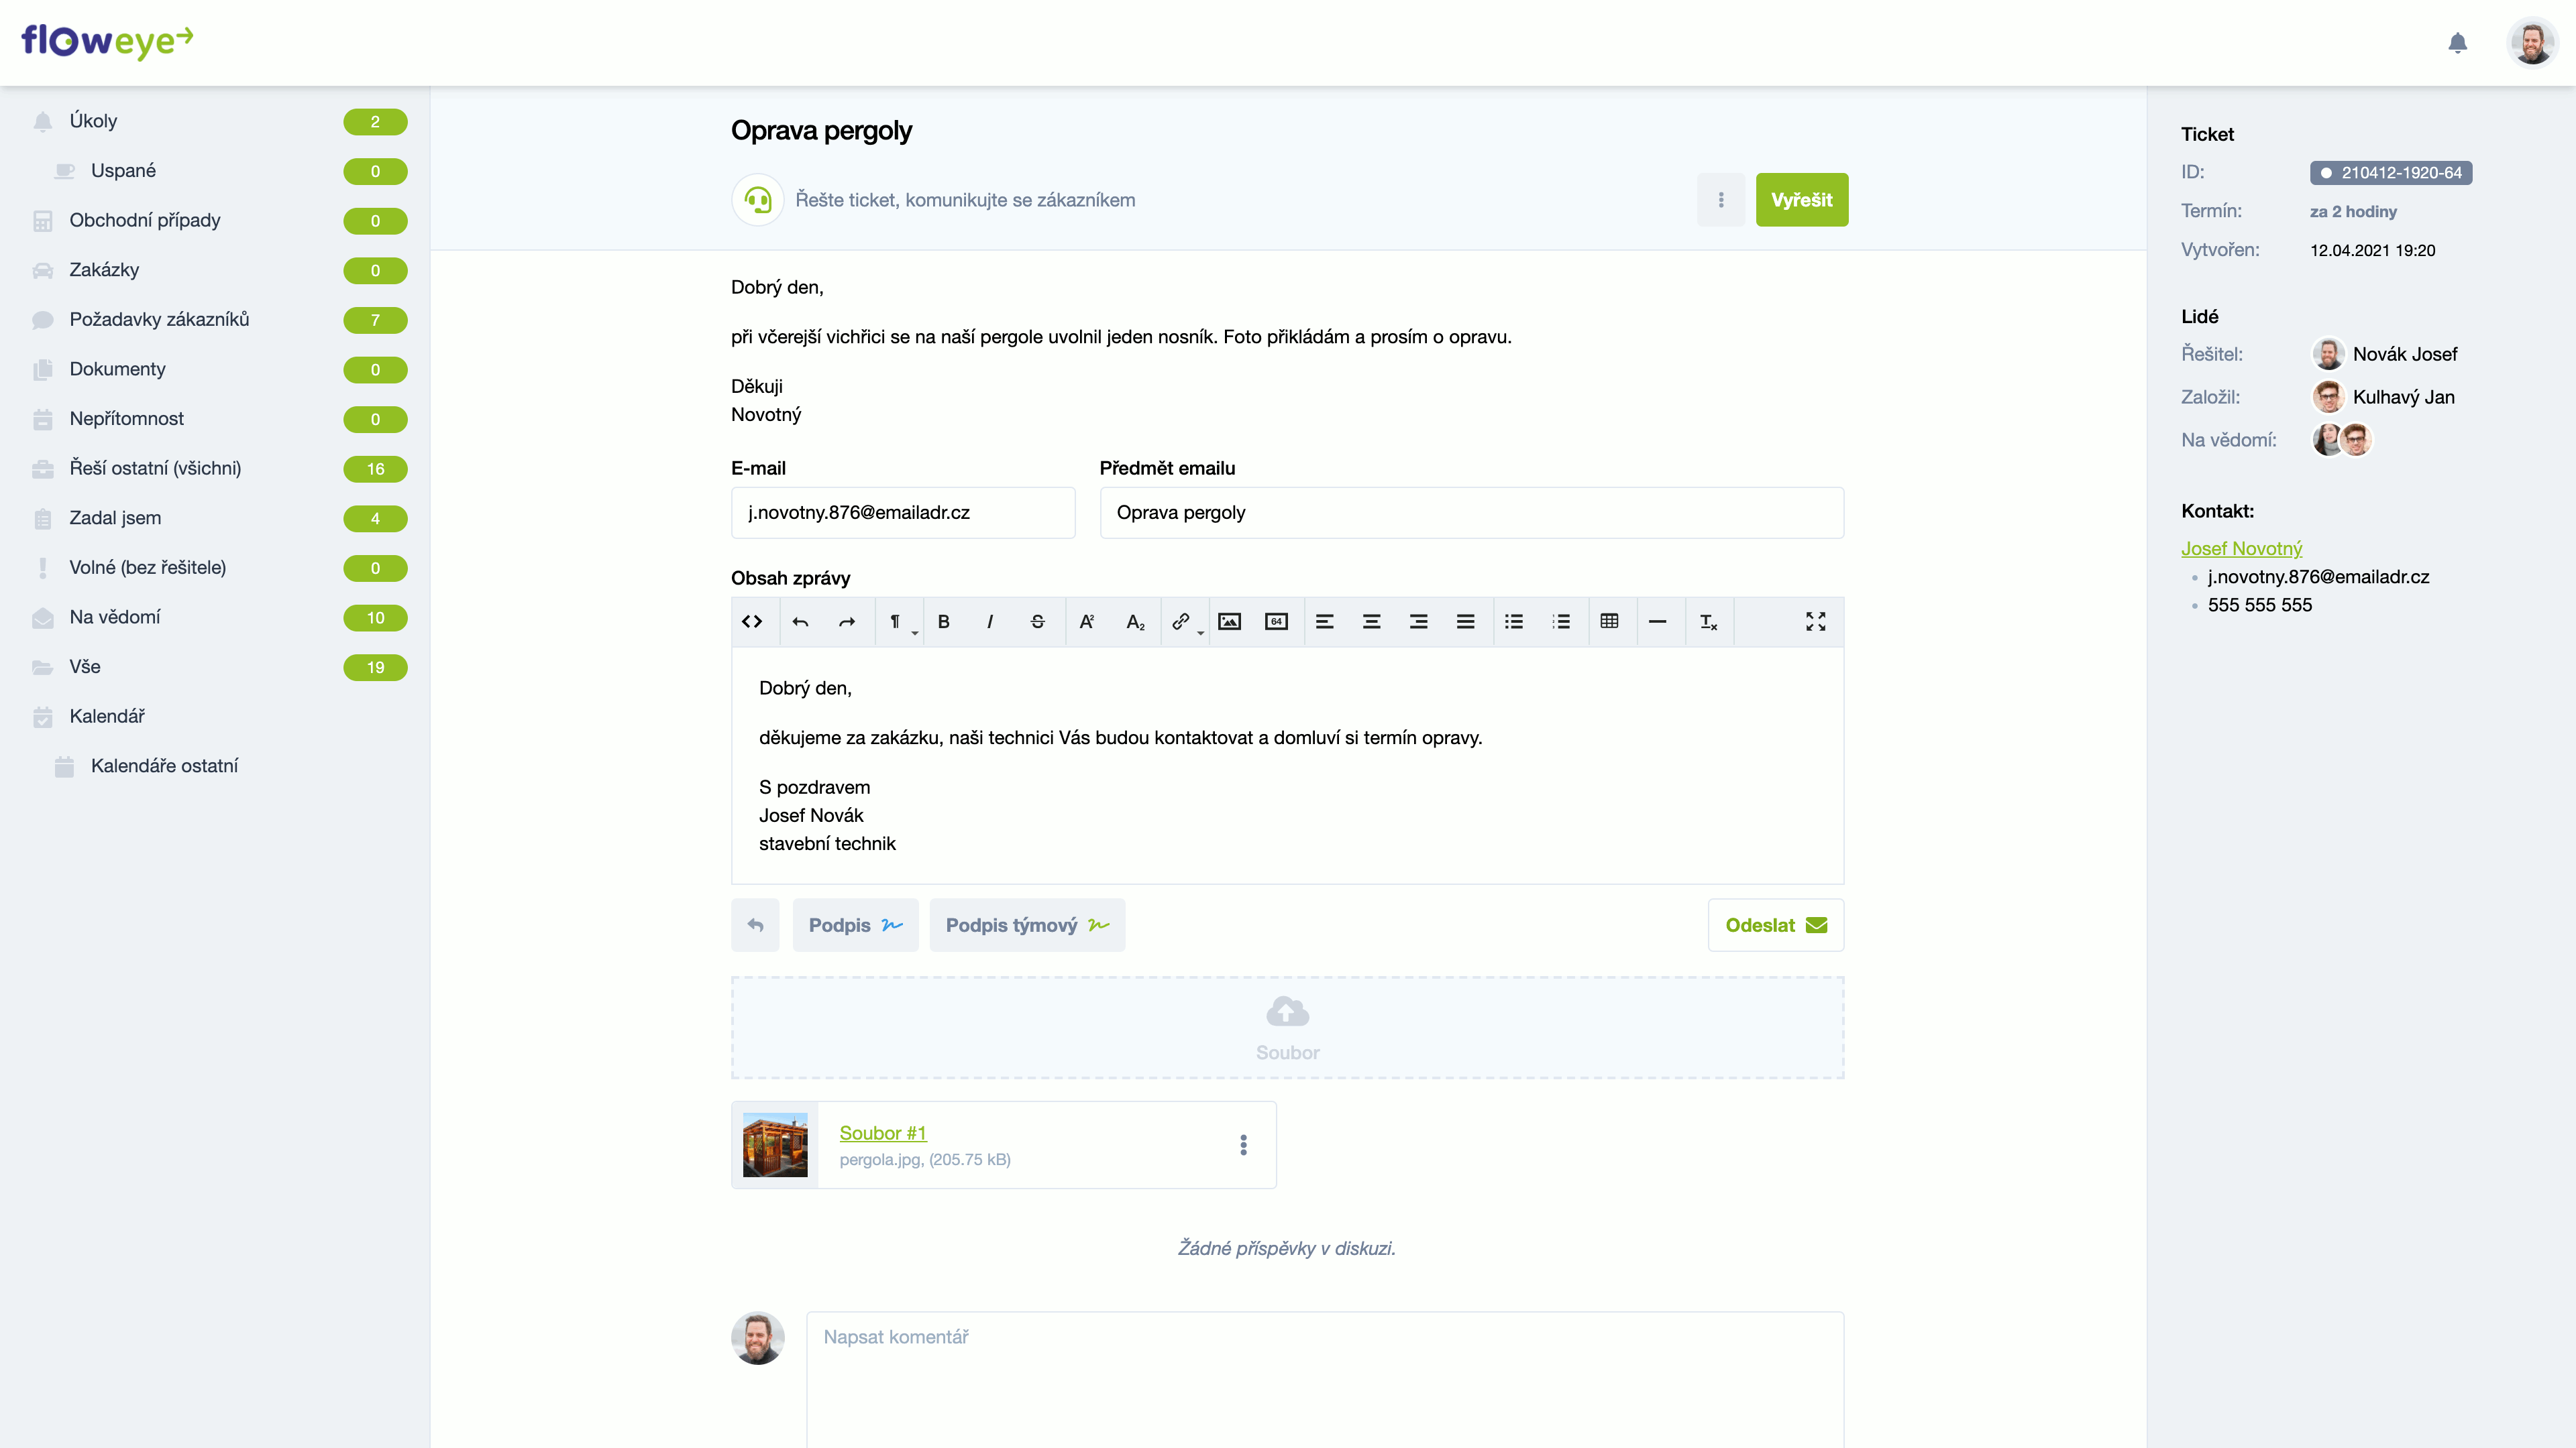The image size is (2576, 1448).
Task: Insert a table into the message
Action: pos(1609,621)
